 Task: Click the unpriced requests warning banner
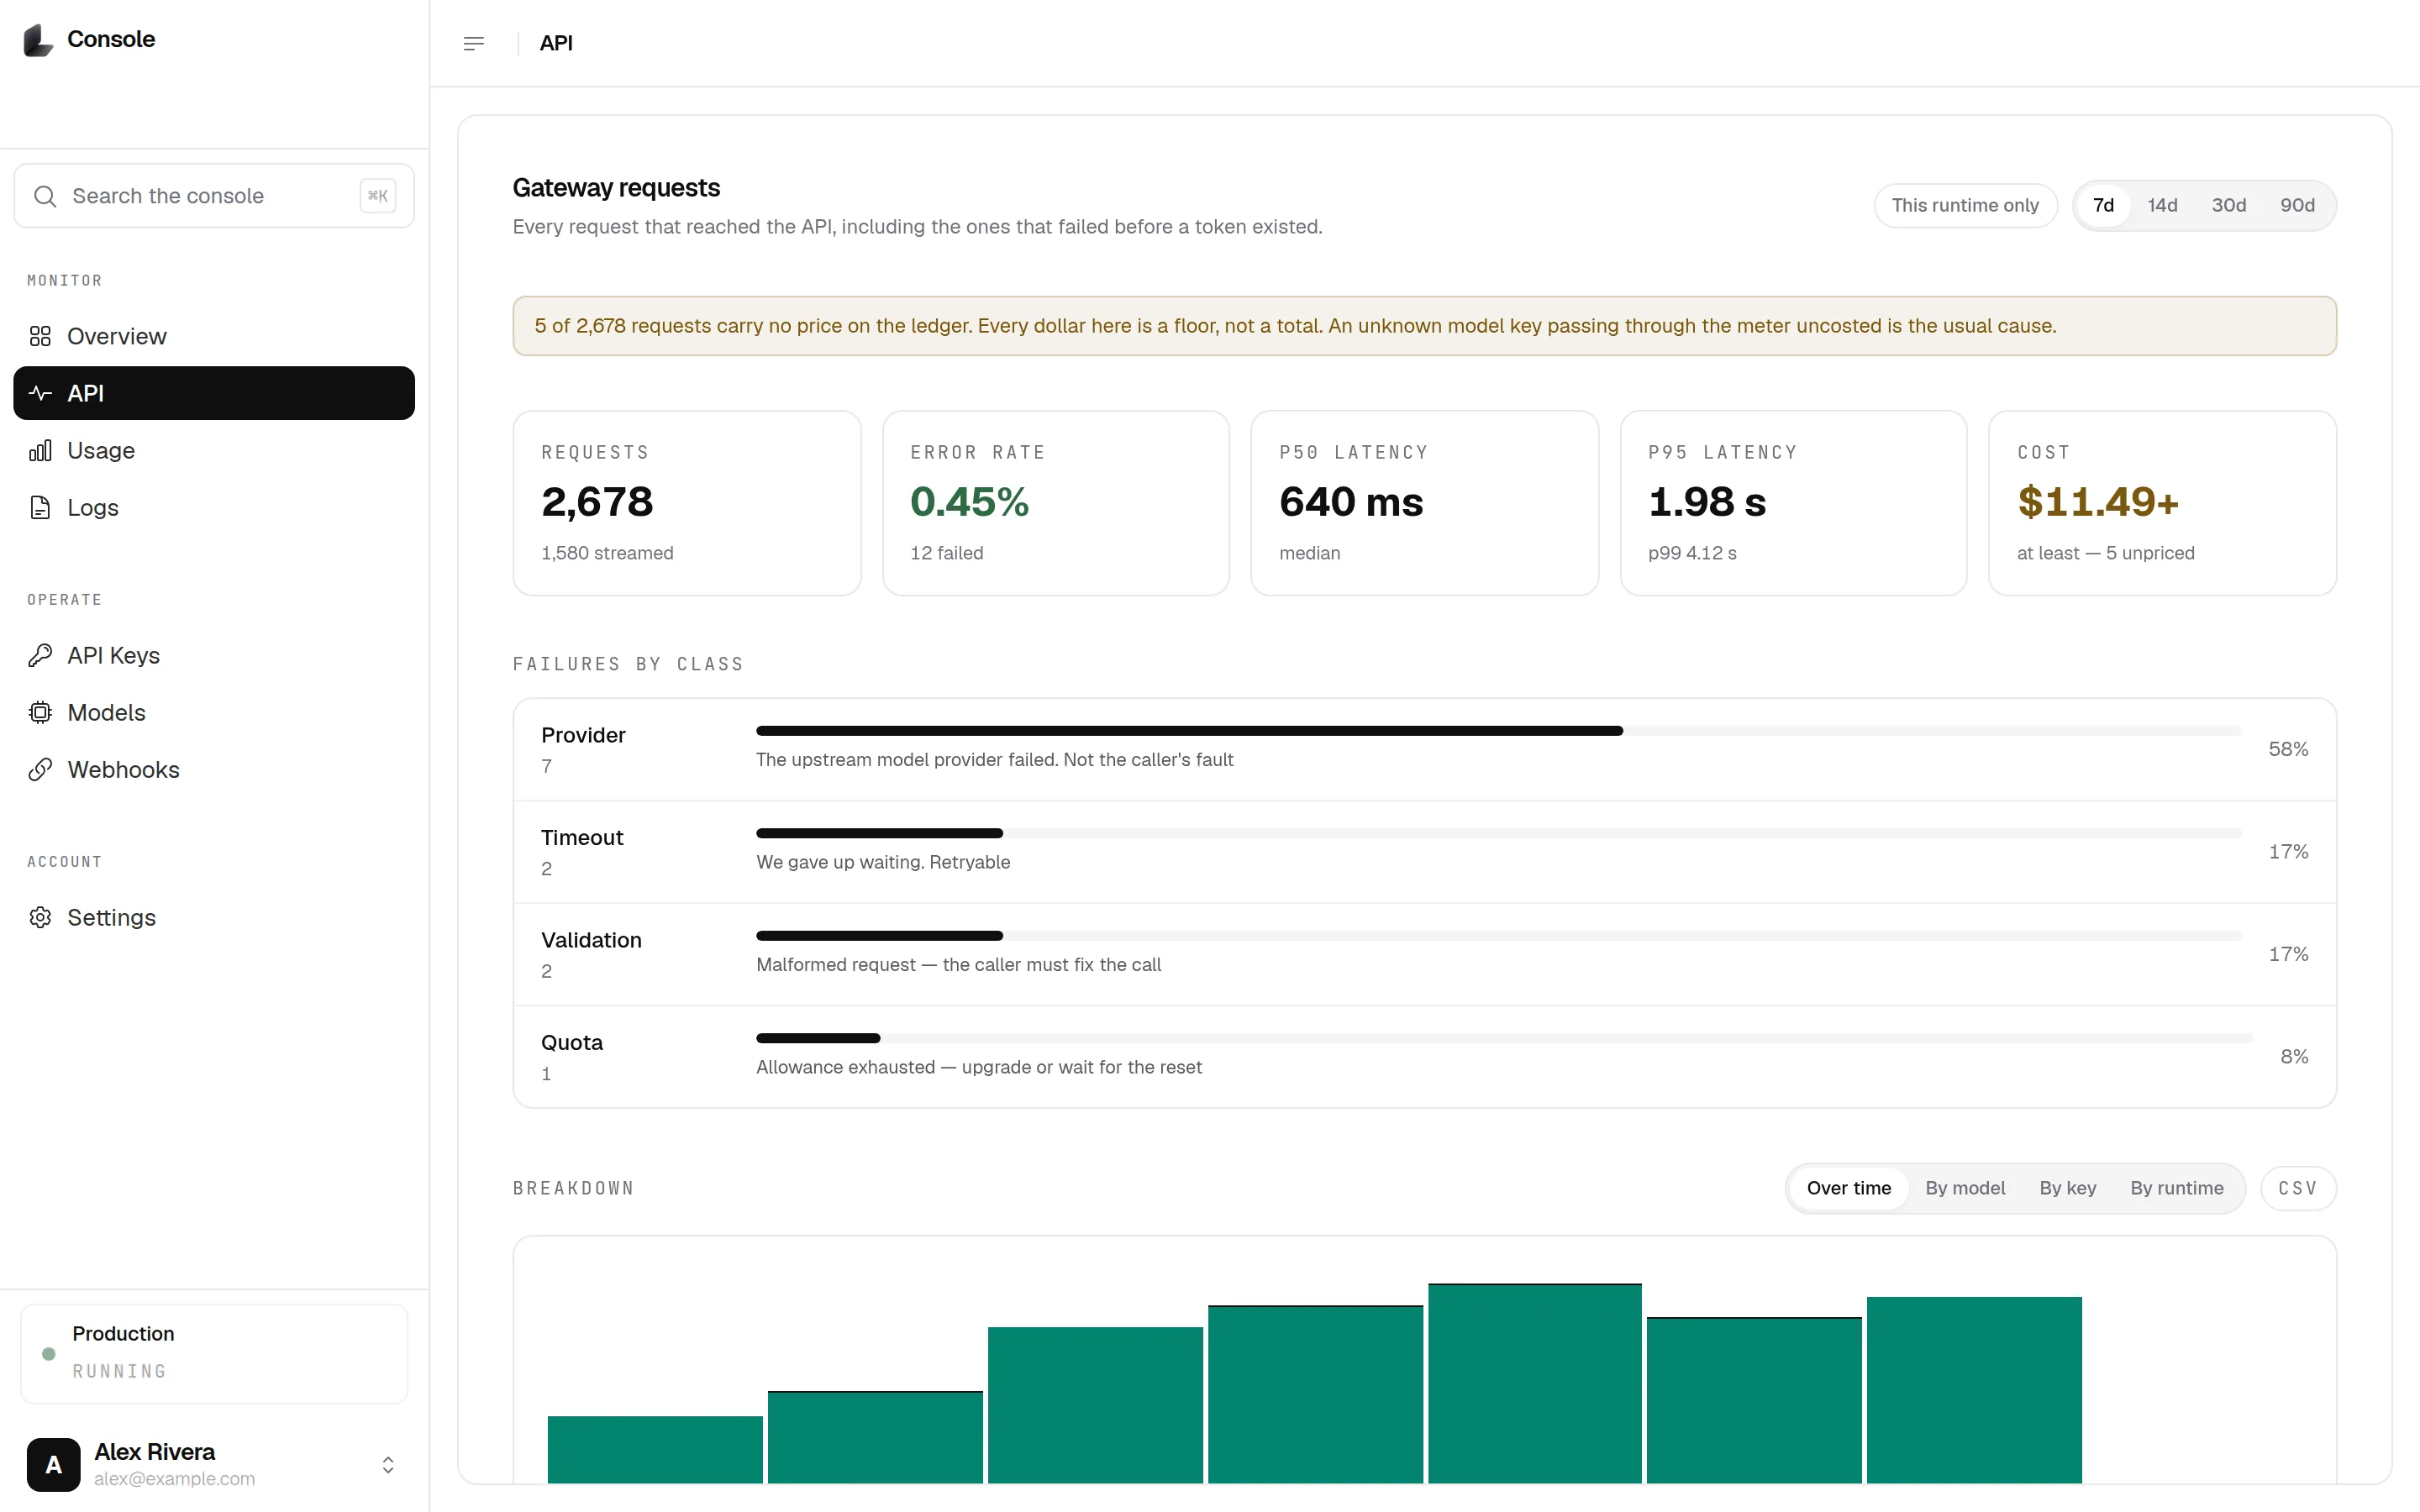(x=1424, y=326)
